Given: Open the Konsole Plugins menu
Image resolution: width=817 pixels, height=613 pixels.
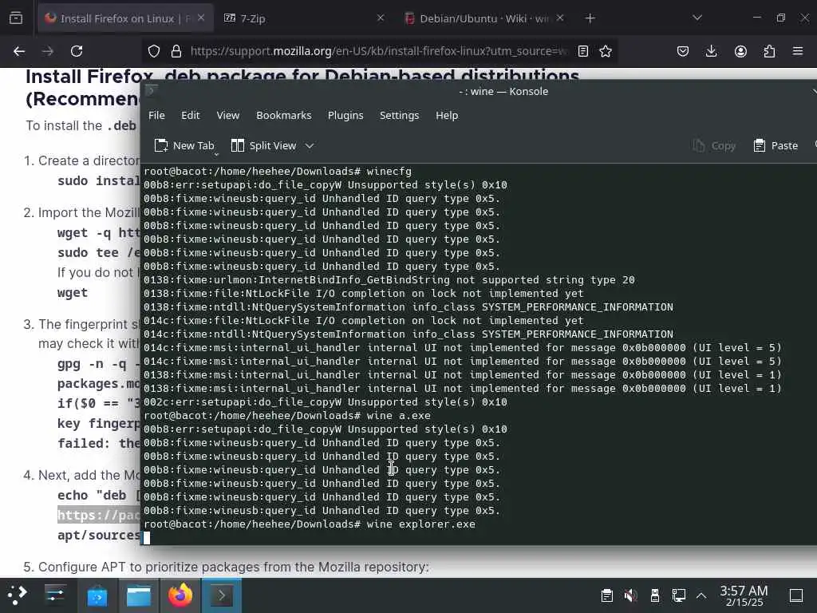Looking at the screenshot, I should point(345,115).
